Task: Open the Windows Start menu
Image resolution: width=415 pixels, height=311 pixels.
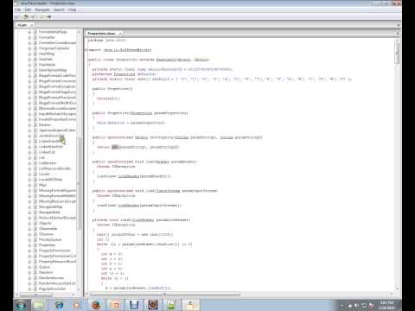Action: tap(22, 305)
